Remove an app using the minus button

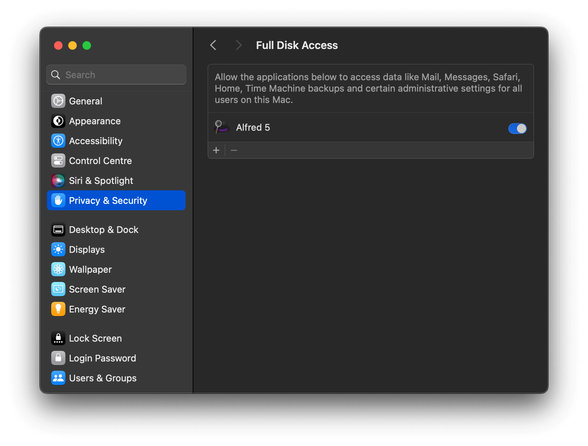[x=234, y=150]
